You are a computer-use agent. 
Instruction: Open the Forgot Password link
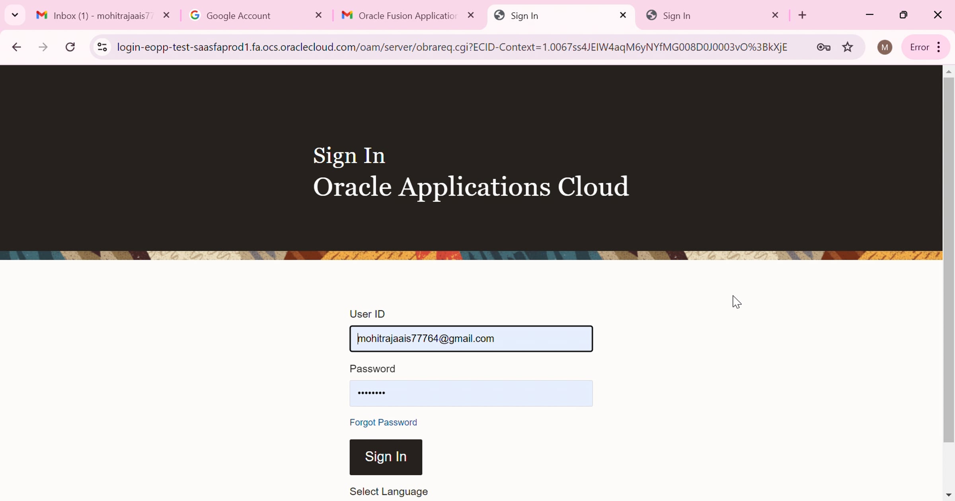[x=383, y=422]
